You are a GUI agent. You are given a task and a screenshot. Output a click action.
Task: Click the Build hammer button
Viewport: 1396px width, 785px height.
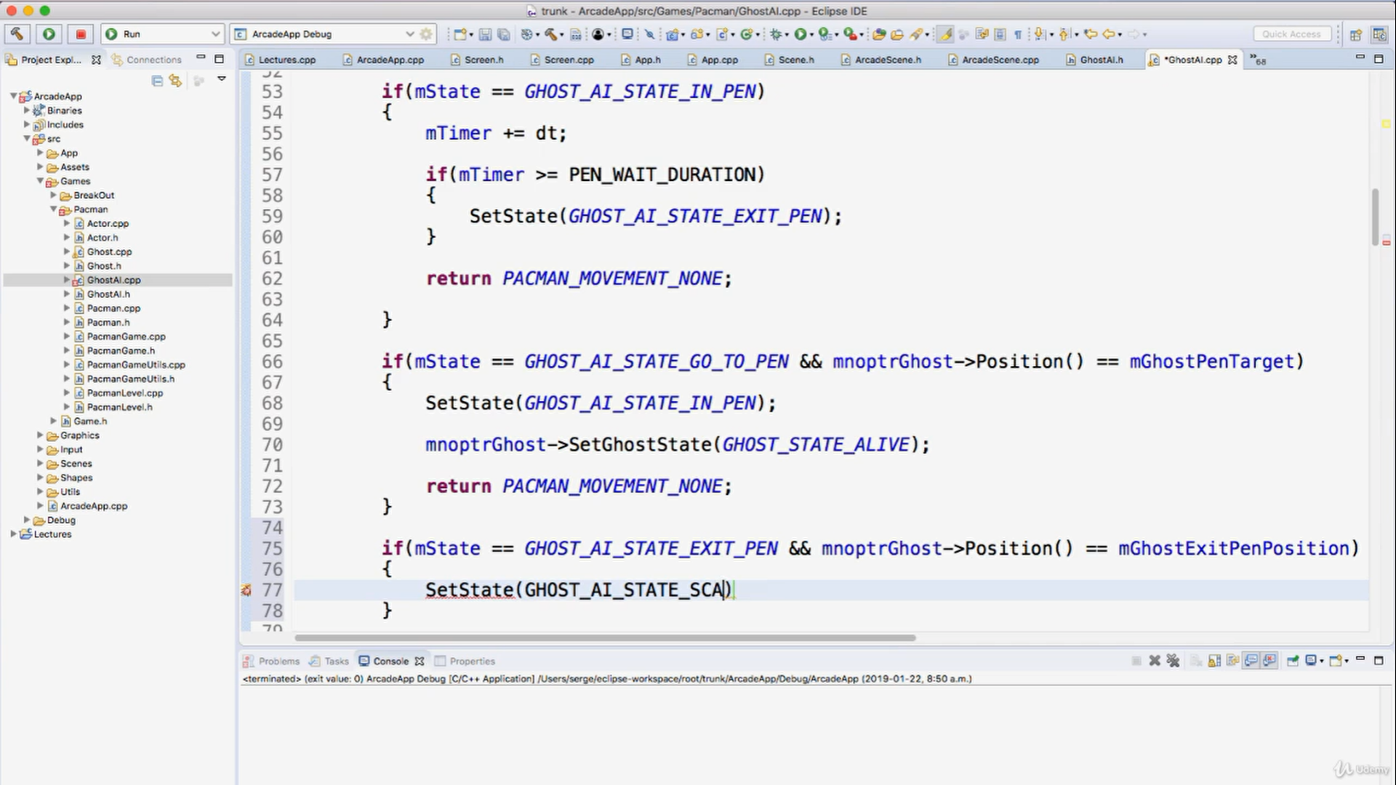(x=17, y=34)
